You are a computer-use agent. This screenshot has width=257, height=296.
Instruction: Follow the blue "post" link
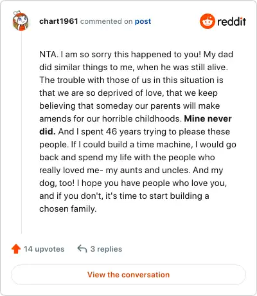143,21
